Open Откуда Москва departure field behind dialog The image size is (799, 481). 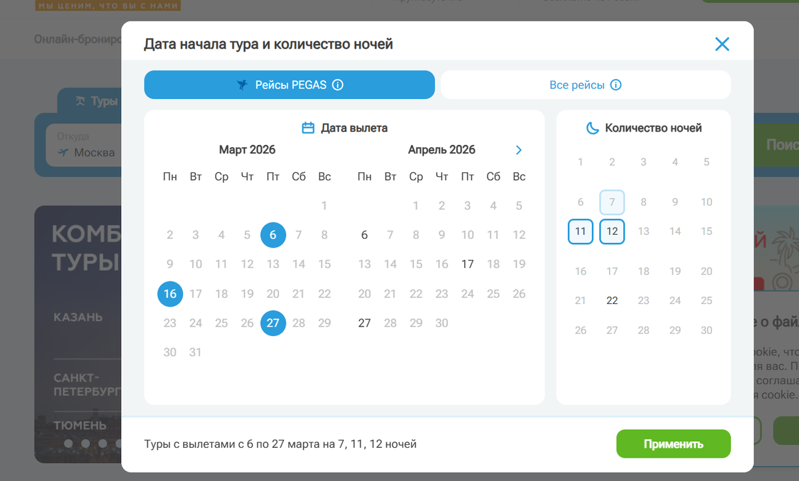pos(85,145)
